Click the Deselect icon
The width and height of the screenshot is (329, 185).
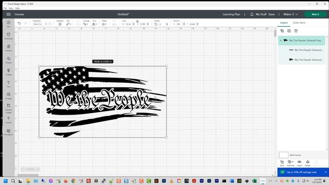(x=60, y=24)
